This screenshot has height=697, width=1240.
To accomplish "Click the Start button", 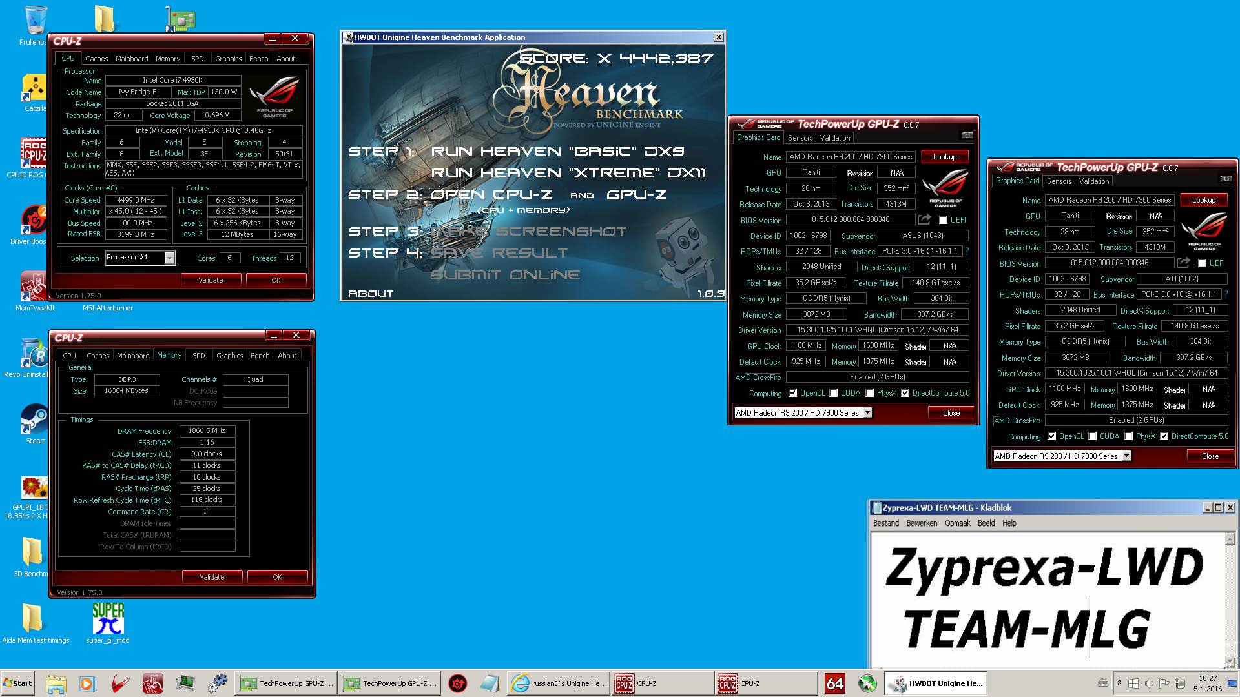I will pos(17,683).
